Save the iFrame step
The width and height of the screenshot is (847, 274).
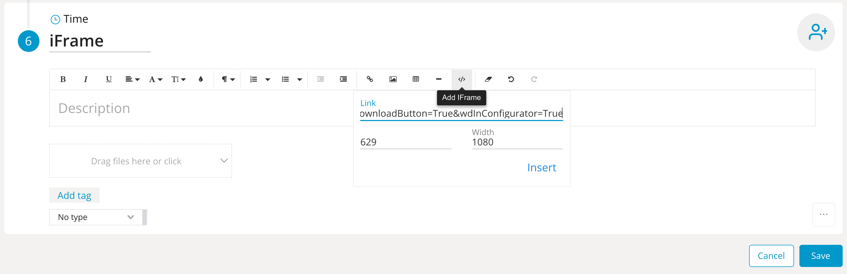[x=820, y=256]
